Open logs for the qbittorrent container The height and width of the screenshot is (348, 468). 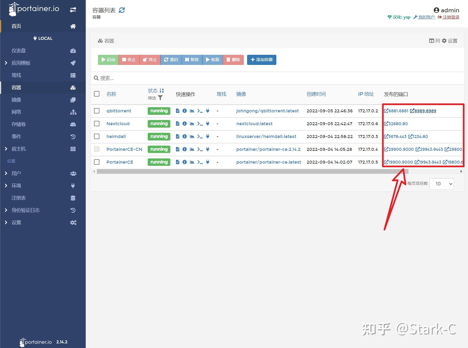(178, 111)
